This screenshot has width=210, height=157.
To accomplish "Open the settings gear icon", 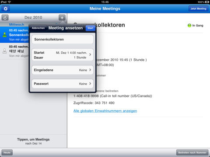I will coord(6,9).
